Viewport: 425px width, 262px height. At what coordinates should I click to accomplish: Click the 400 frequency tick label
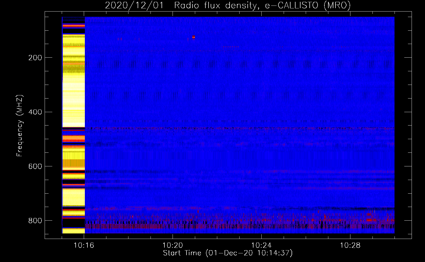point(35,112)
